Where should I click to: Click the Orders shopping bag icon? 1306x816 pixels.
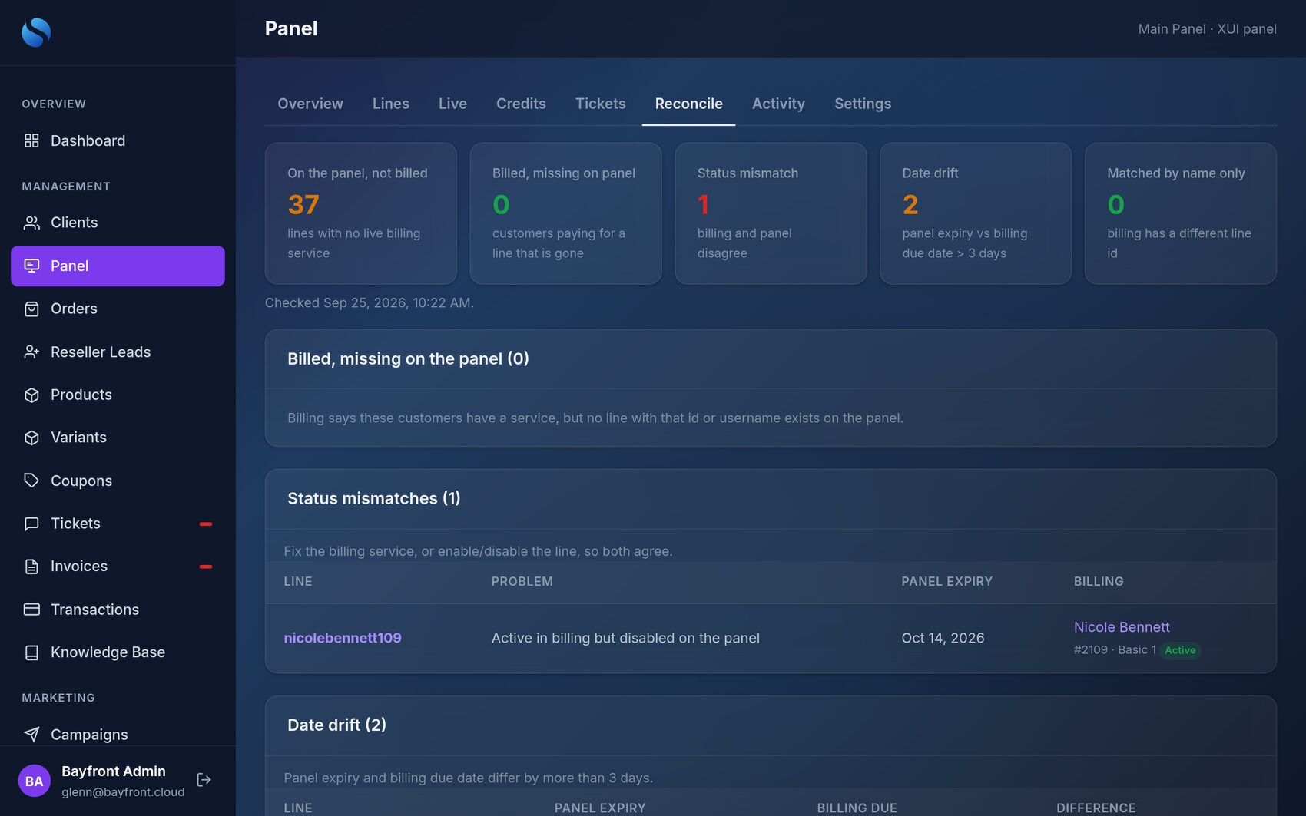tap(31, 309)
